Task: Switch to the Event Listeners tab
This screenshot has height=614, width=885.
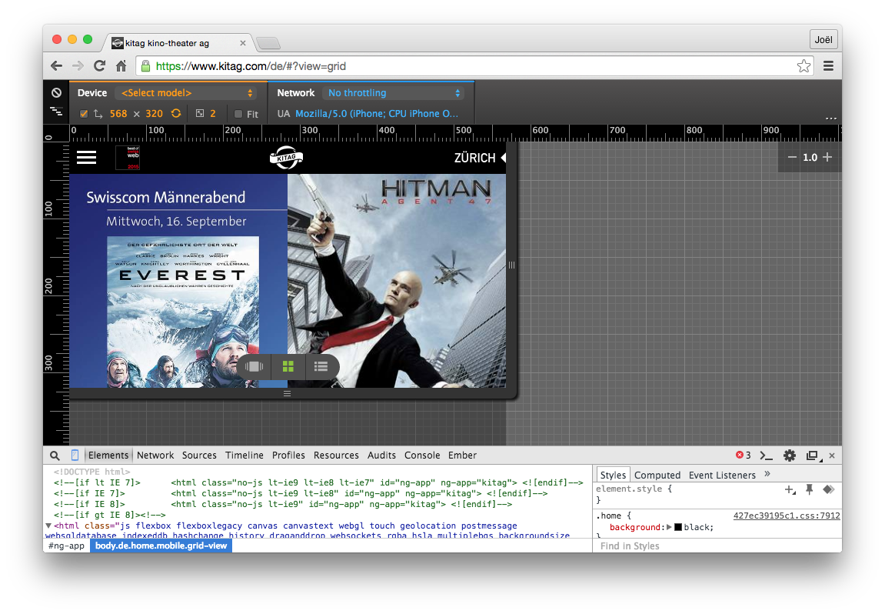Action: pos(722,475)
